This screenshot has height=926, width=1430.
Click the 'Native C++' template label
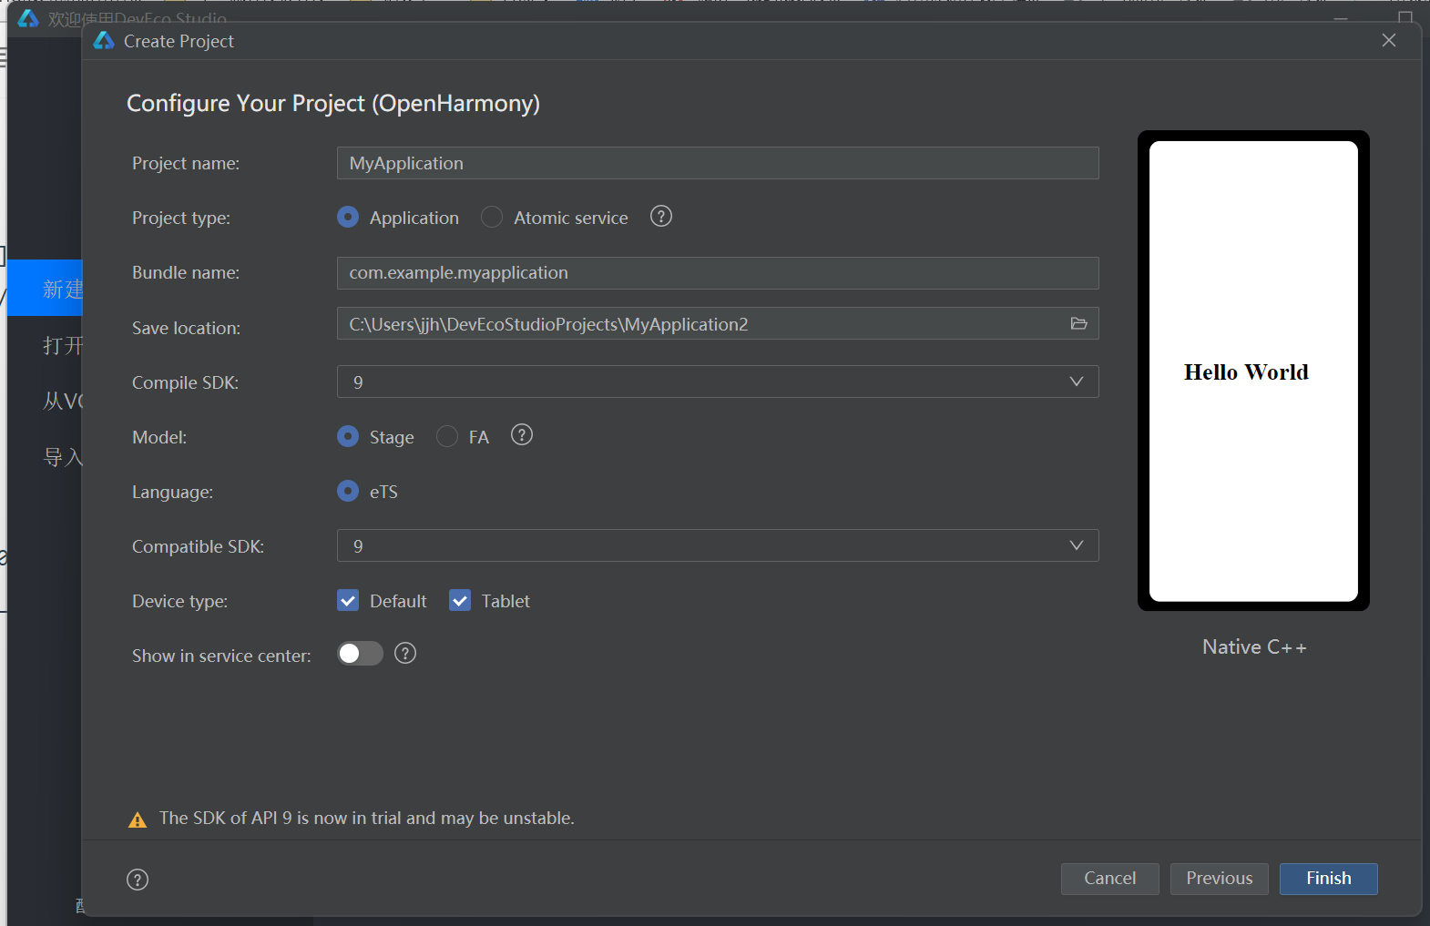tap(1254, 647)
